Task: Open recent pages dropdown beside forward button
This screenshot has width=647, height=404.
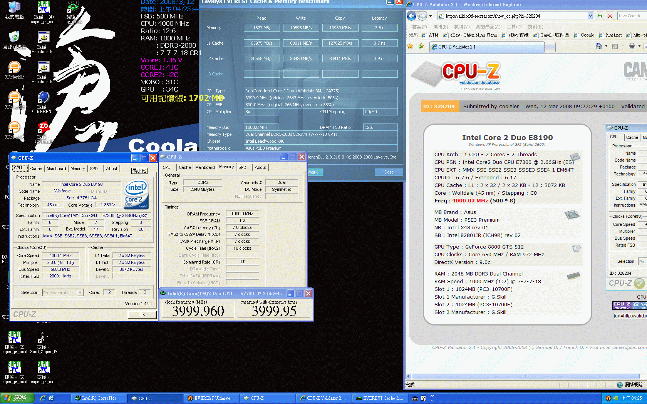Action: pos(431,16)
